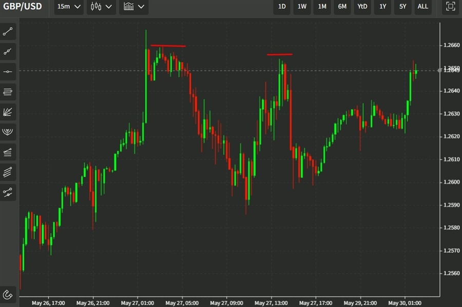Click the 1.2620 price axis label
462x307 pixels.
pos(451,136)
